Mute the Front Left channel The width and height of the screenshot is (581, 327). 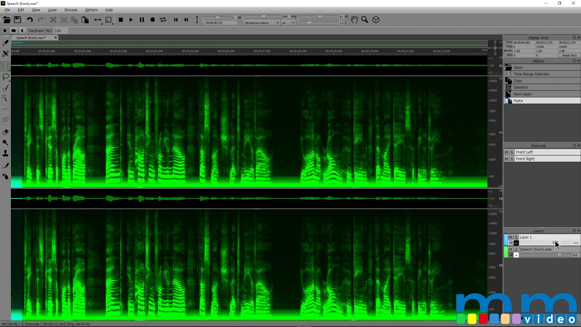(x=507, y=152)
